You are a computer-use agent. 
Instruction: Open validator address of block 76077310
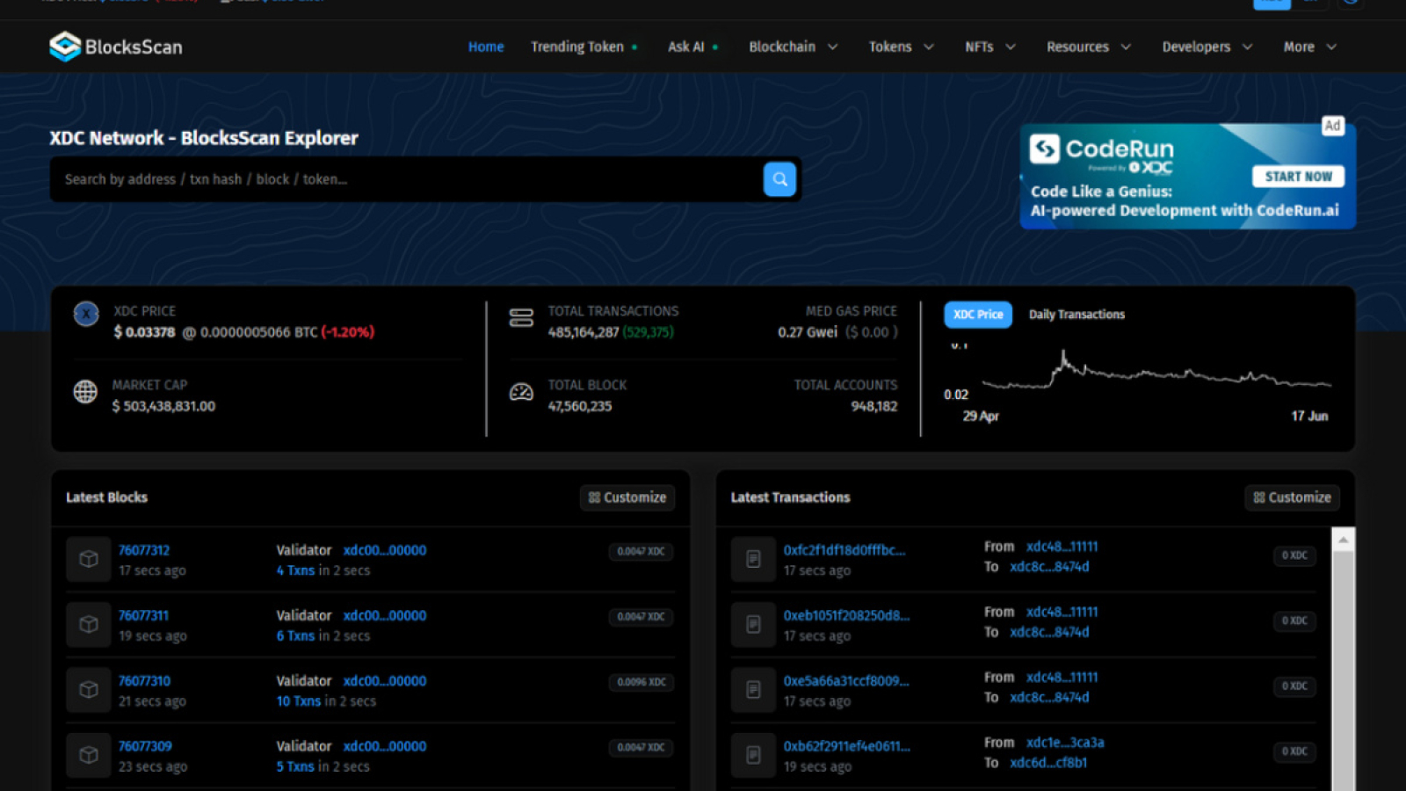pyautogui.click(x=385, y=681)
